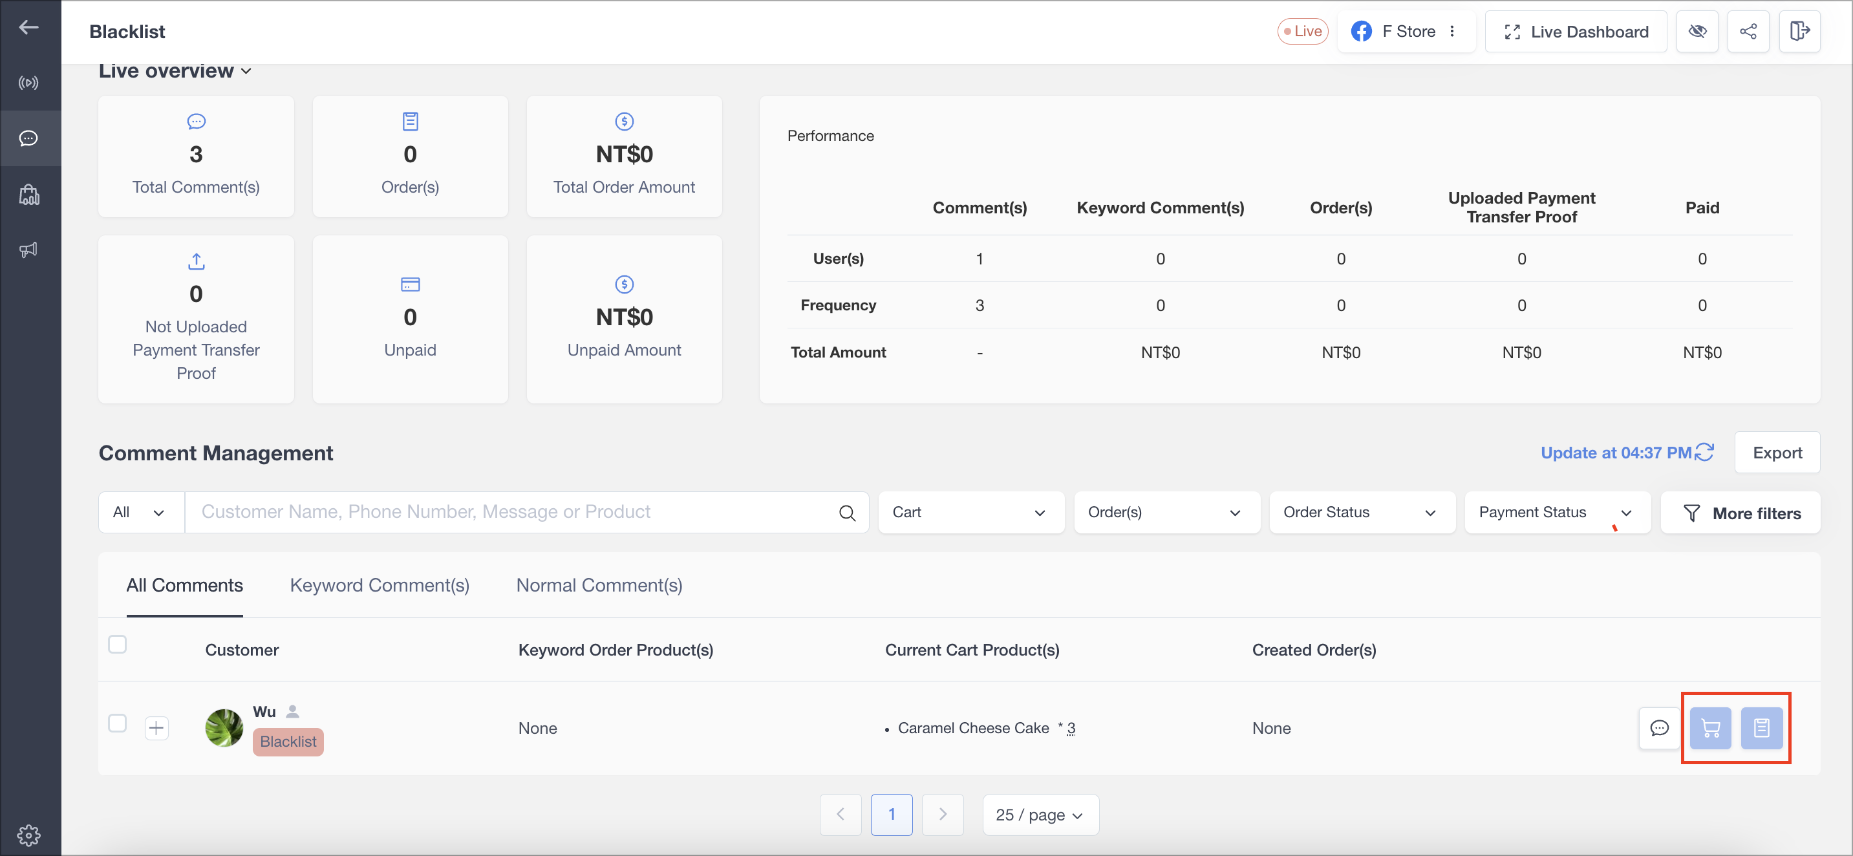Image resolution: width=1853 pixels, height=856 pixels.
Task: Click the blue order document icon for Wu
Action: click(1761, 728)
